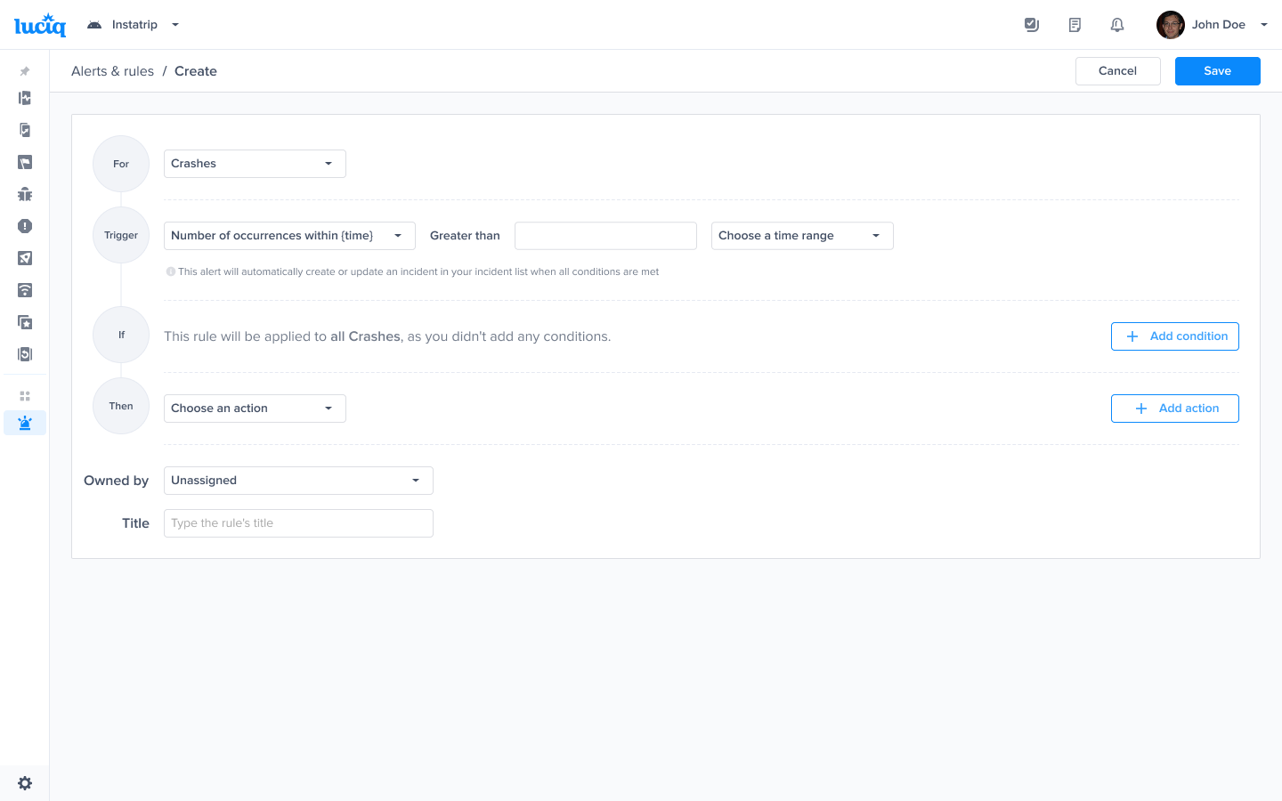Open the wifi signal icon in the sidebar
Viewport: 1282px width, 801px height.
tap(25, 290)
